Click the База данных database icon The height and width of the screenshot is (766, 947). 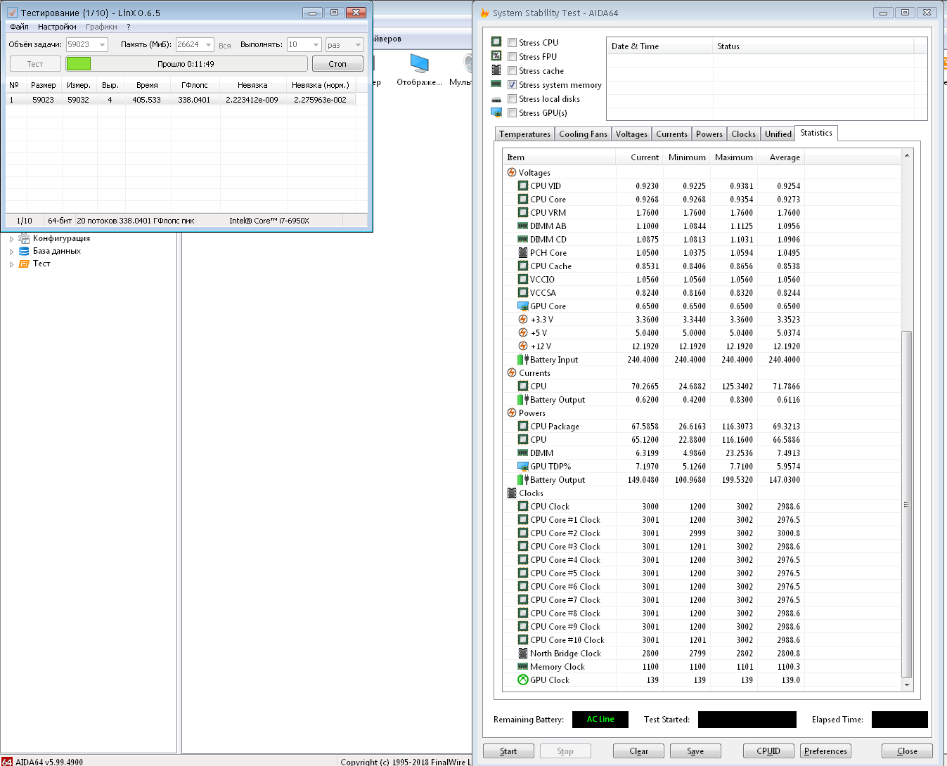click(x=25, y=251)
